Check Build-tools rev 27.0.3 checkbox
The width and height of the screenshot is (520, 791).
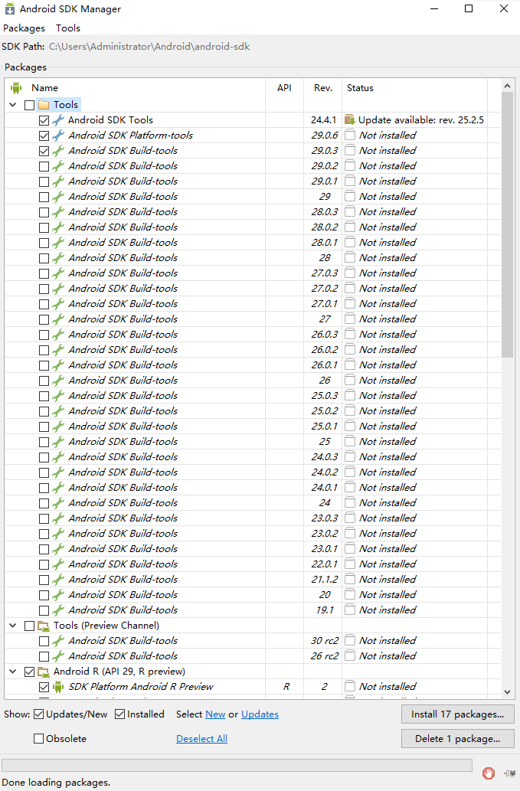pos(44,273)
